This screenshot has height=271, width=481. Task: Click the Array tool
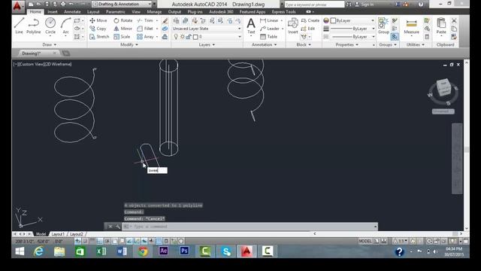(x=145, y=37)
